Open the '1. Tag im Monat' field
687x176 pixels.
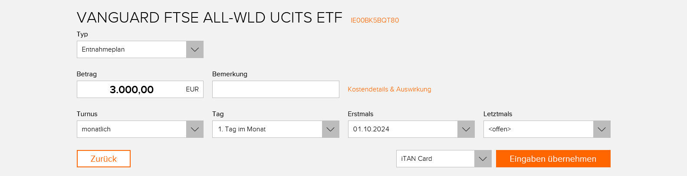coord(267,129)
